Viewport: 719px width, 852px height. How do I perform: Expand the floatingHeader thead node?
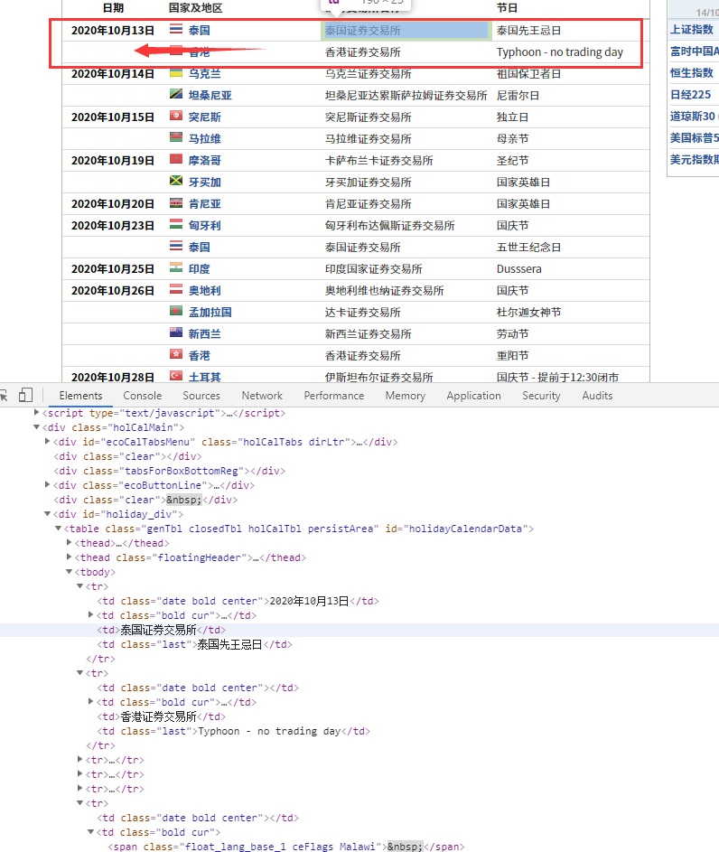pos(69,557)
